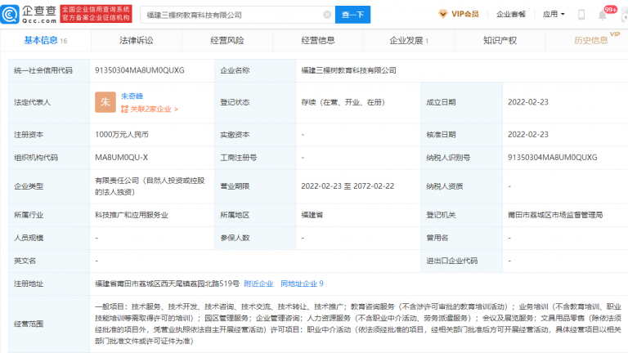
Task: Select region value 福建省
Action: point(312,215)
